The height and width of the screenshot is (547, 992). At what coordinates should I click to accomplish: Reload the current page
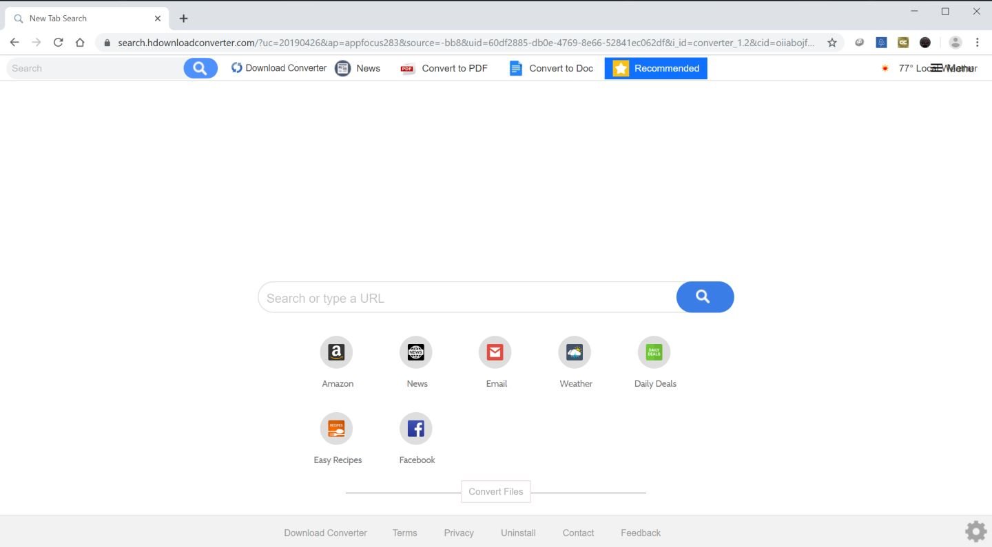click(x=59, y=43)
